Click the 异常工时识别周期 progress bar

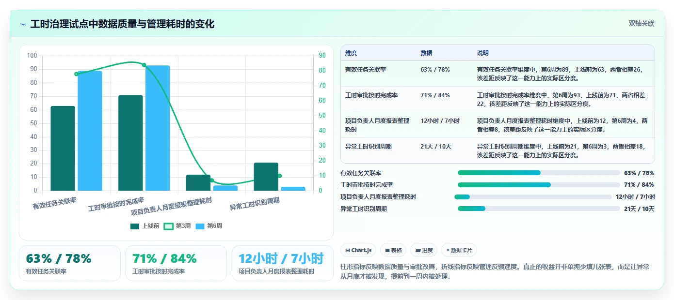coord(539,209)
